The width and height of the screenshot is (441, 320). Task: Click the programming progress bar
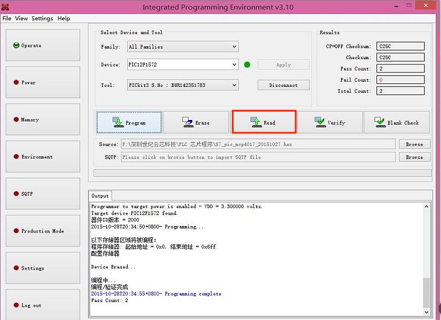(x=263, y=173)
